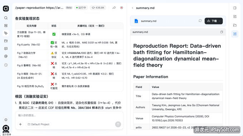Click the green check status in 方法数值 row
The height and width of the screenshot is (136, 243).
click(x=54, y=34)
